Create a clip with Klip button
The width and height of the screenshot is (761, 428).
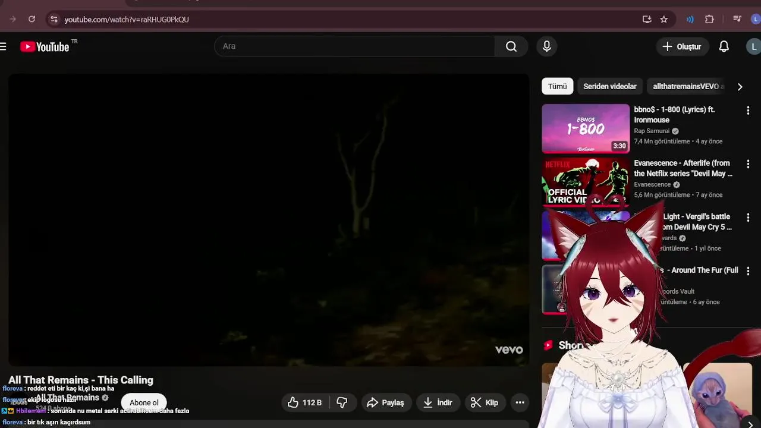point(485,402)
